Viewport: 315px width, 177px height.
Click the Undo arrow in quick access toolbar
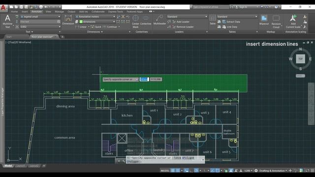(x=46, y=7)
